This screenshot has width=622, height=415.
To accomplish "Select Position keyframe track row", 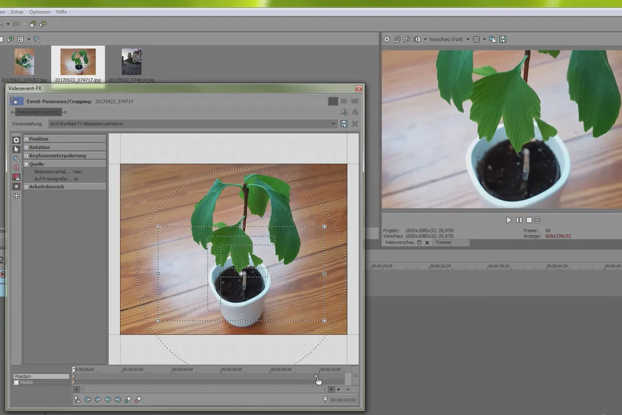I will point(41,377).
